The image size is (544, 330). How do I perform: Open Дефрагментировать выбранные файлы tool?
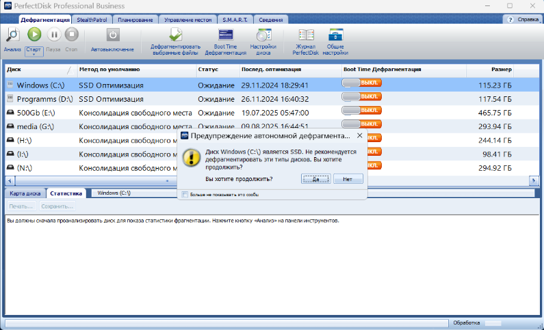175,35
